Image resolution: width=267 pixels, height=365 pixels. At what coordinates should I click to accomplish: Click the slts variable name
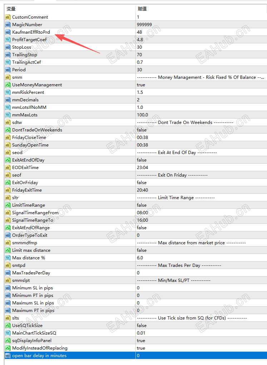(16, 318)
